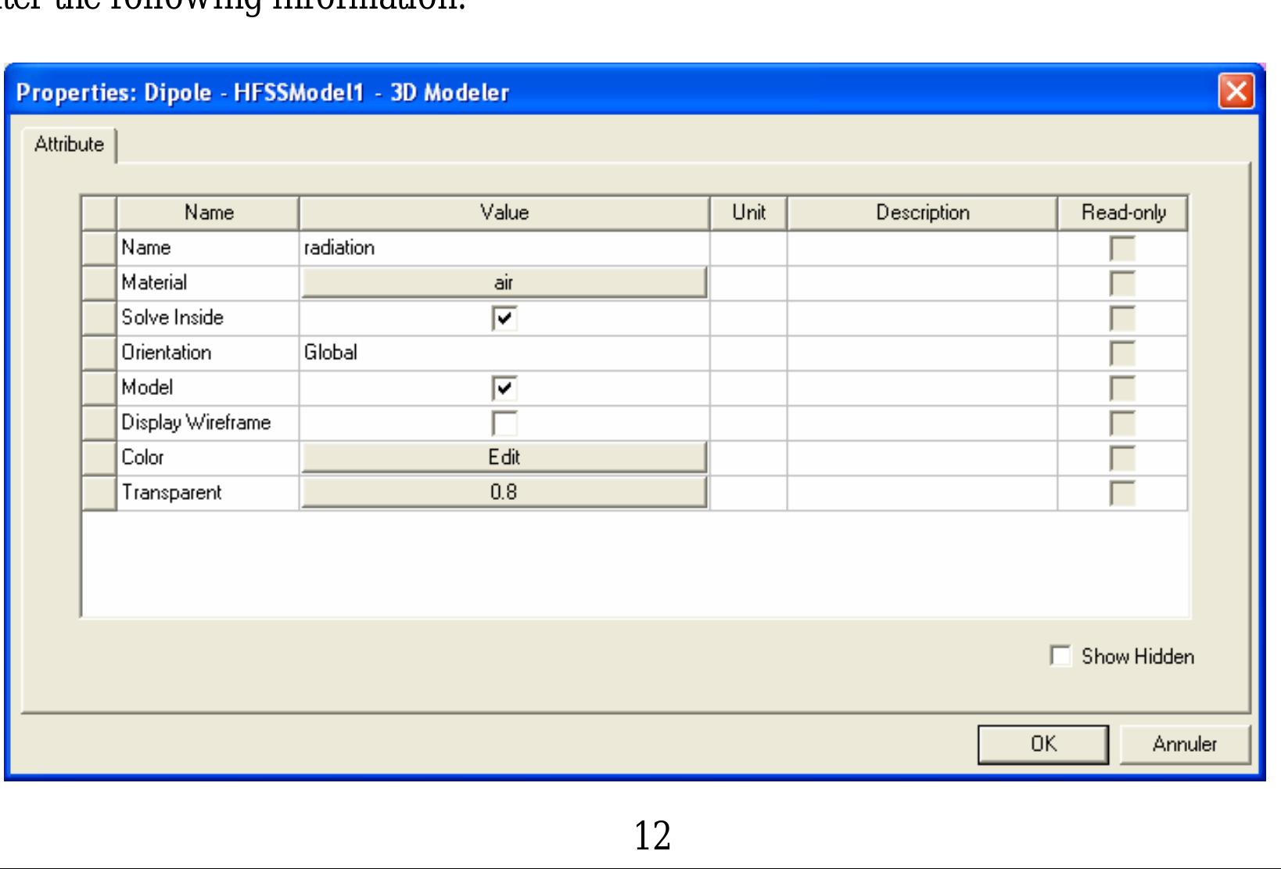Close the Properties dialog
The width and height of the screenshot is (1281, 869).
tap(1236, 91)
